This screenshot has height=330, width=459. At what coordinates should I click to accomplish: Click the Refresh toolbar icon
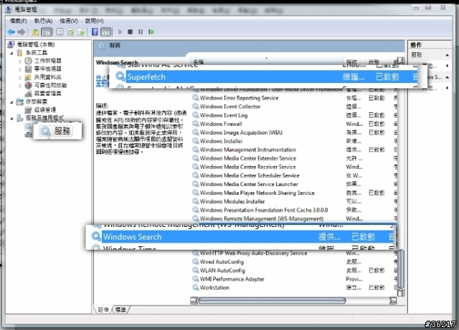point(70,32)
